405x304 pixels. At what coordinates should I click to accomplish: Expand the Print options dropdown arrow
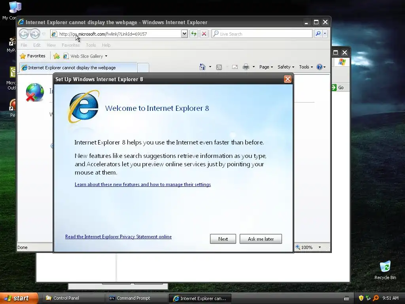(x=254, y=67)
